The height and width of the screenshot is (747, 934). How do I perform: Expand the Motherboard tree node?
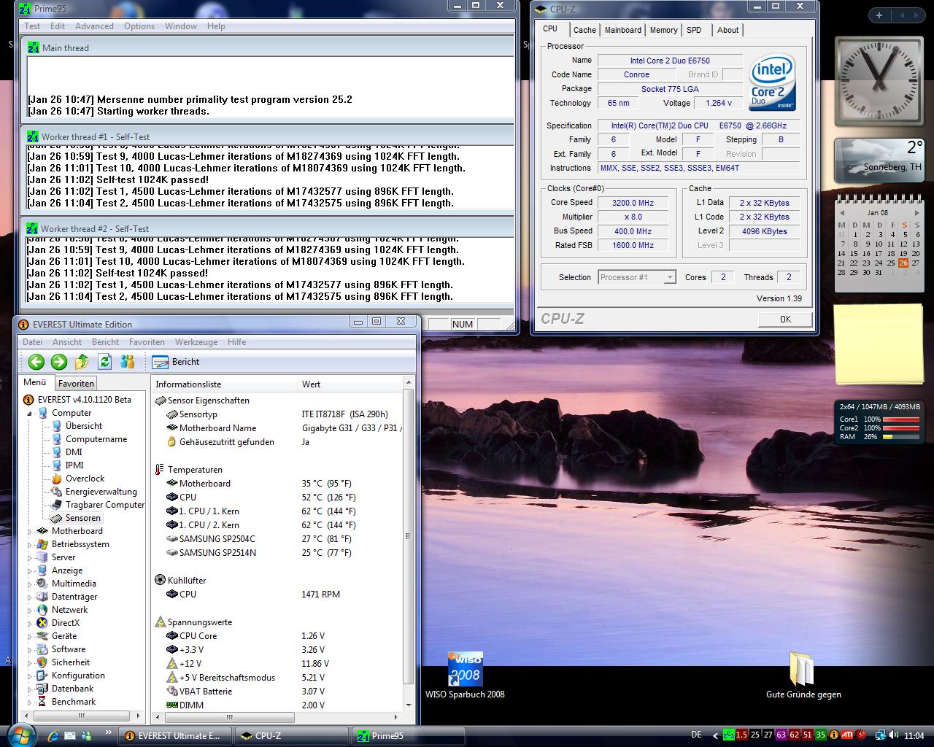(30, 531)
